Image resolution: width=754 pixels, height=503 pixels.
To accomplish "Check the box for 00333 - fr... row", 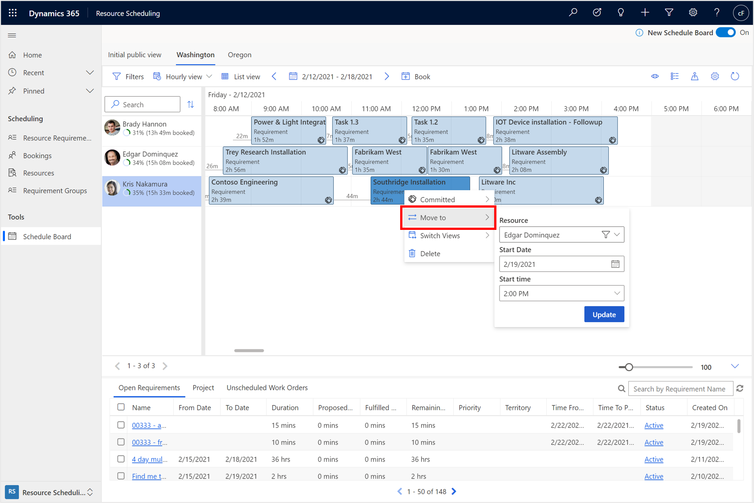I will [121, 442].
